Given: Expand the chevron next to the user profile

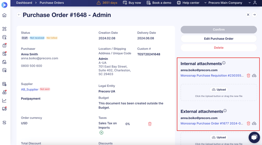Looking at the screenshot, I should click(x=249, y=3).
